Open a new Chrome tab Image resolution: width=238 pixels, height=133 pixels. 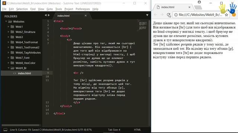[x=198, y=7]
